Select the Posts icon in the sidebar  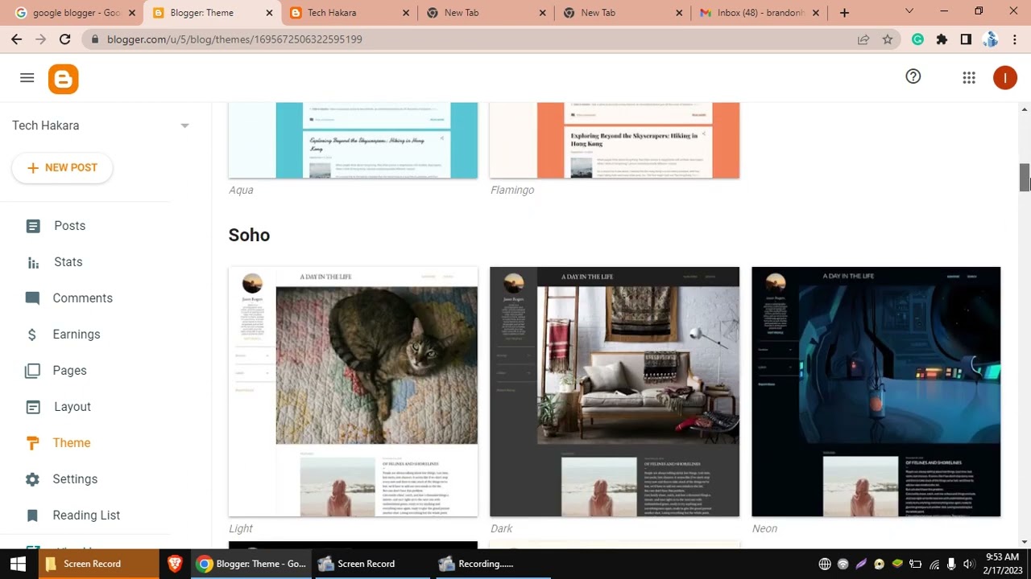pyautogui.click(x=33, y=225)
